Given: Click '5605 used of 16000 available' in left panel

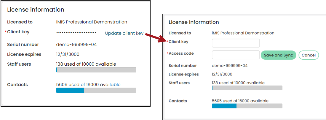Looking at the screenshot, I should [88, 85].
